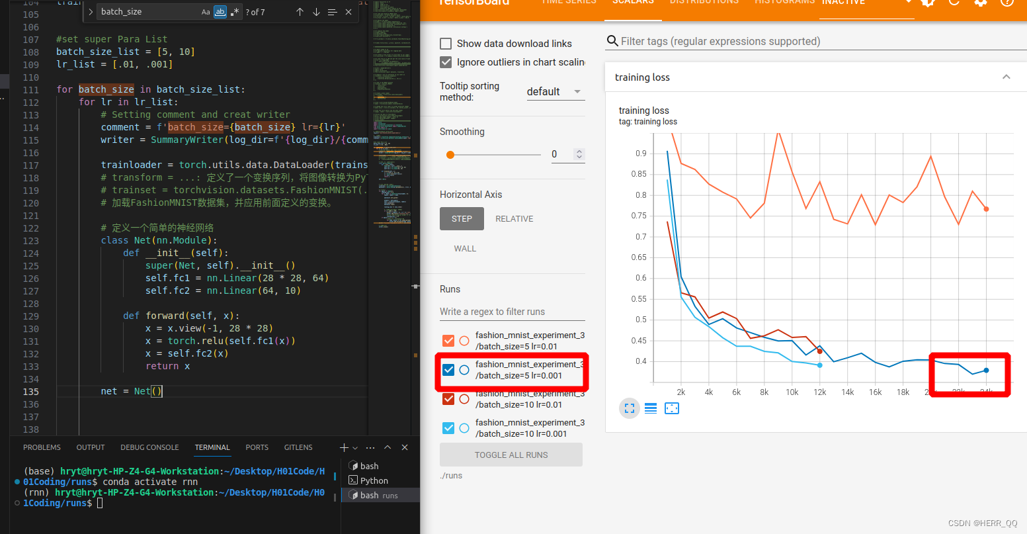Collapse the training loss card section
Viewport: 1027px width, 534px height.
point(1006,77)
